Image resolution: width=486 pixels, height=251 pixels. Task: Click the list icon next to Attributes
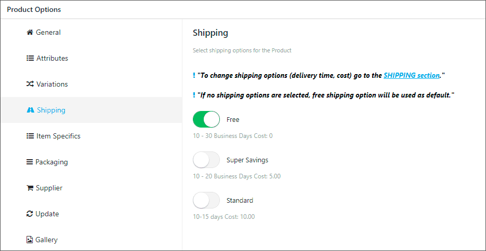click(30, 58)
